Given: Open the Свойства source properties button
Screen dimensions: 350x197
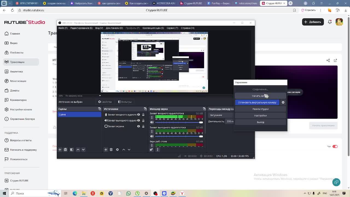Looking at the screenshot, I should (x=105, y=102).
